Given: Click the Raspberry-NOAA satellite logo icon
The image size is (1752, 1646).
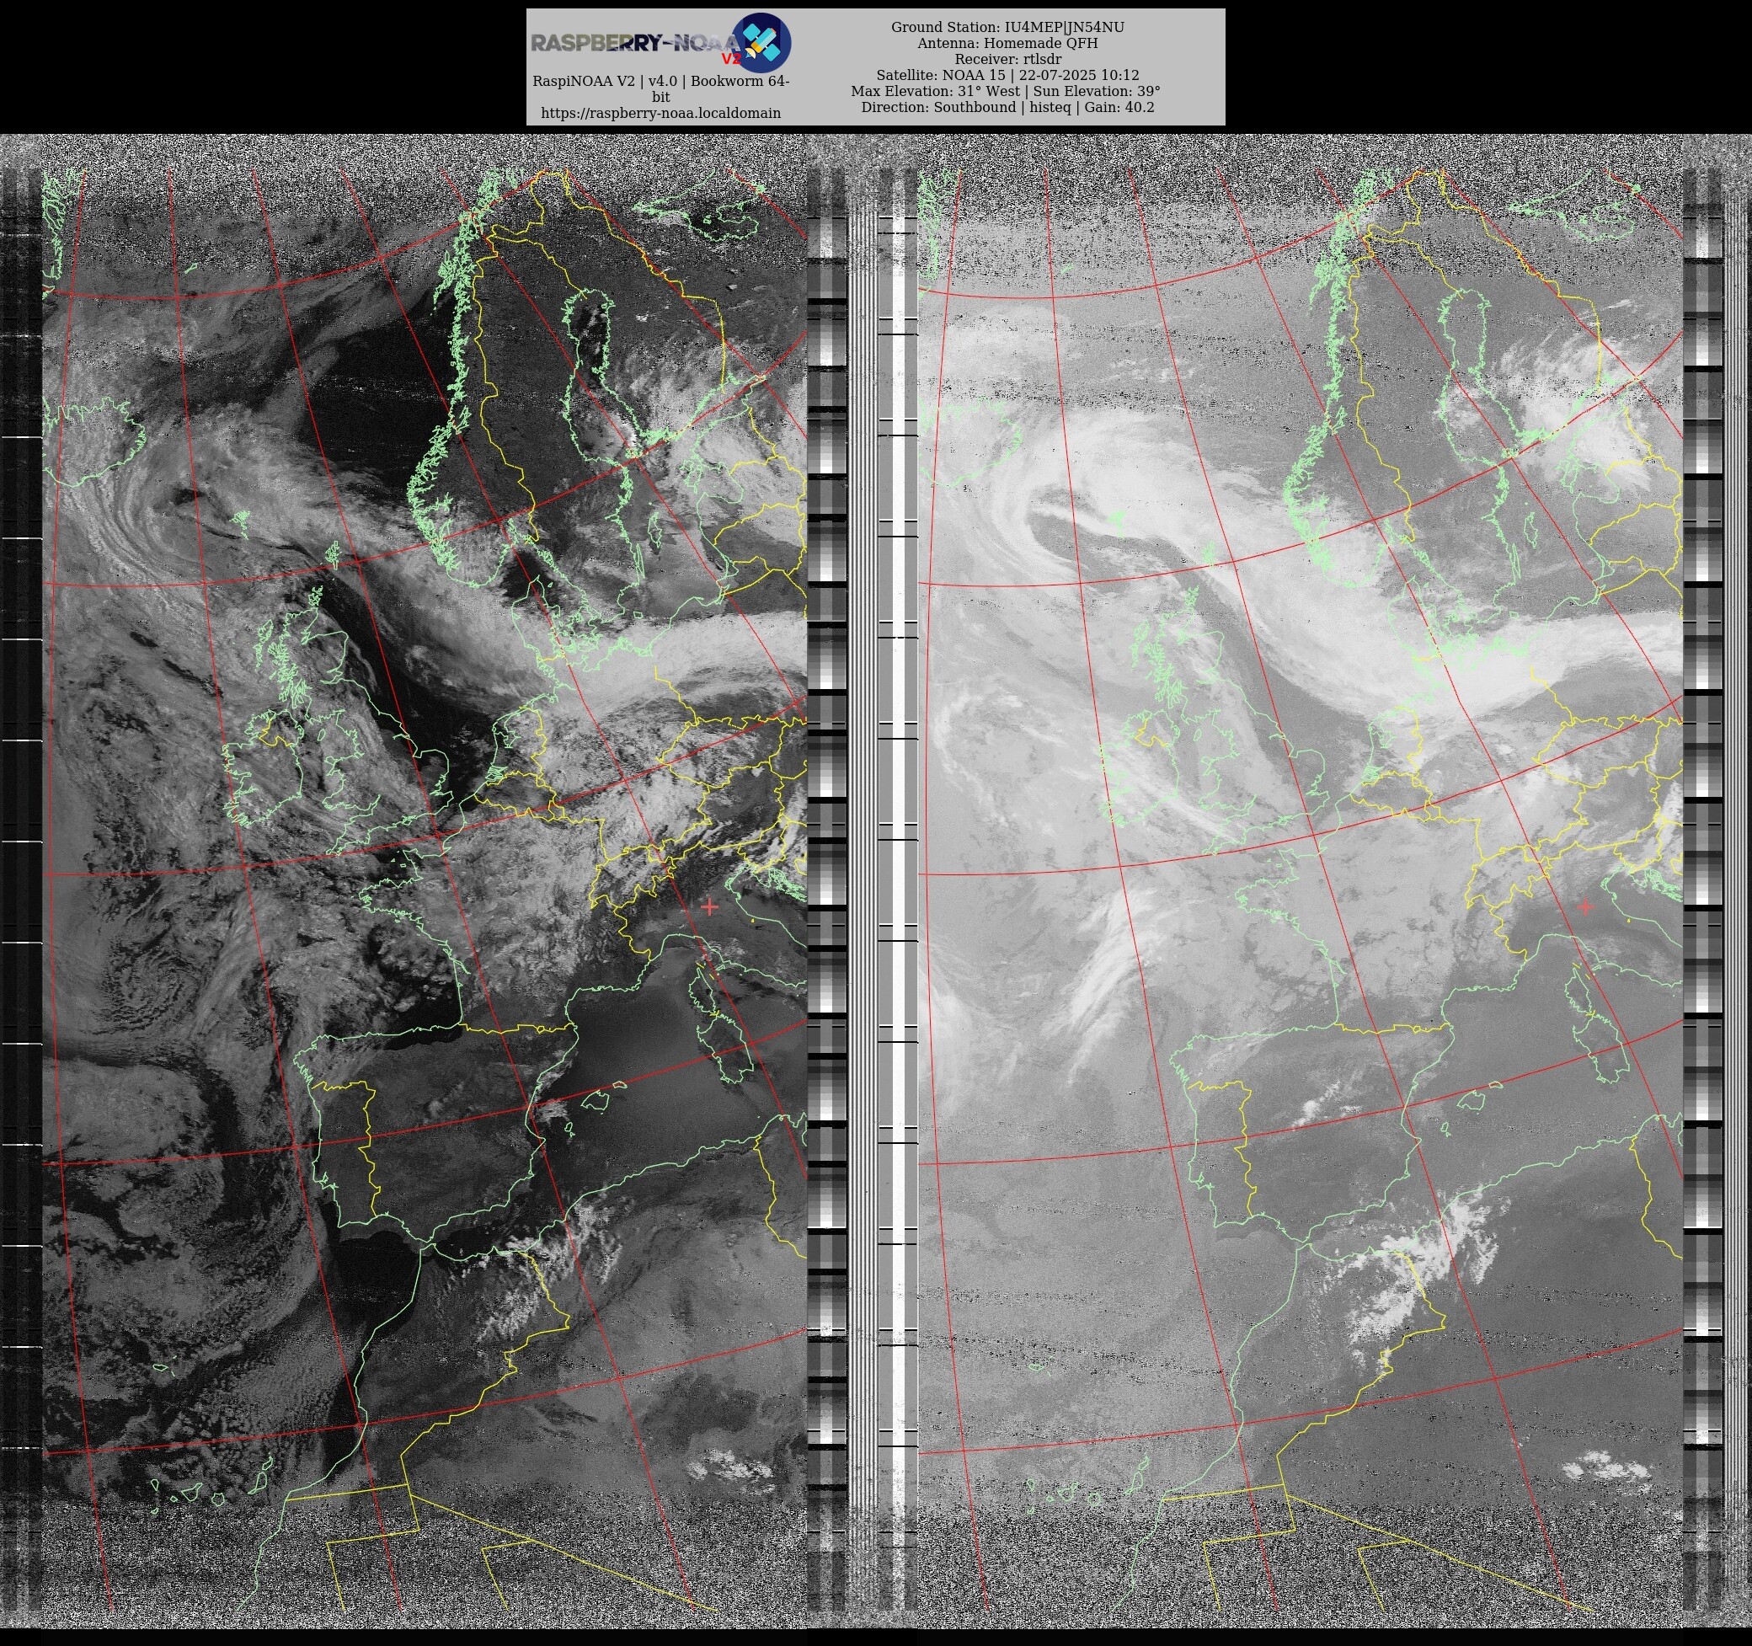Looking at the screenshot, I should coord(761,42).
